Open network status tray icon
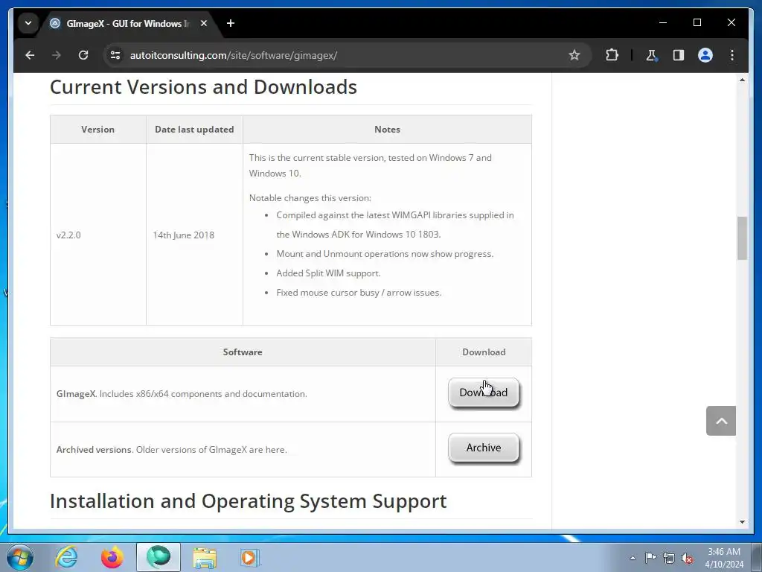762x572 pixels. point(669,558)
